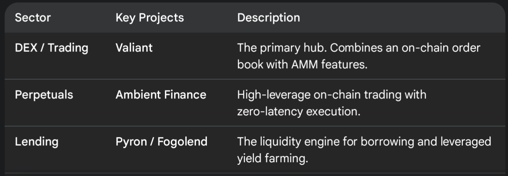Click the word Fogolend

[x=182, y=142]
